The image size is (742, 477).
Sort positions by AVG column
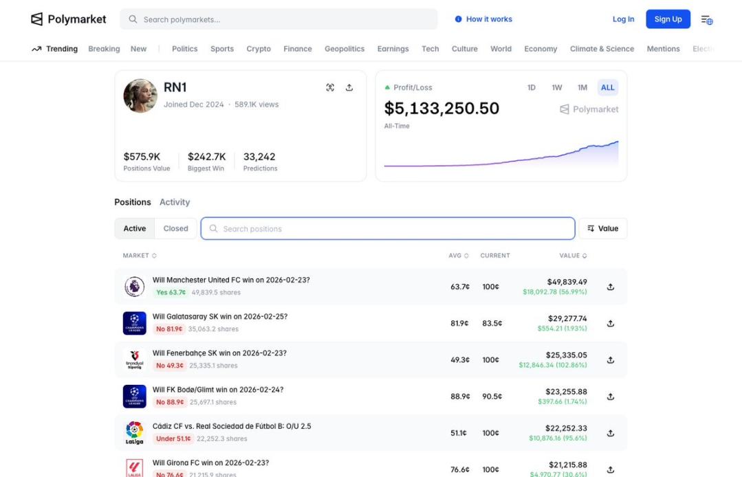pos(458,256)
